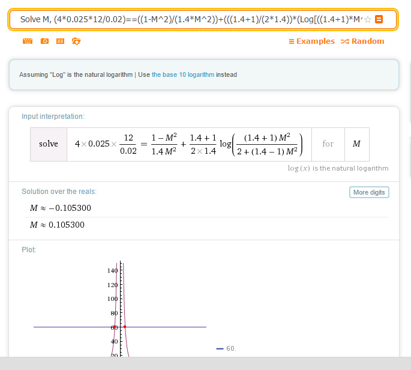This screenshot has height=370, width=411.
Task: Open the Examples list link
Action: point(311,41)
